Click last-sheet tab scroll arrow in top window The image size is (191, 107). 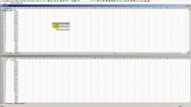click(7, 53)
